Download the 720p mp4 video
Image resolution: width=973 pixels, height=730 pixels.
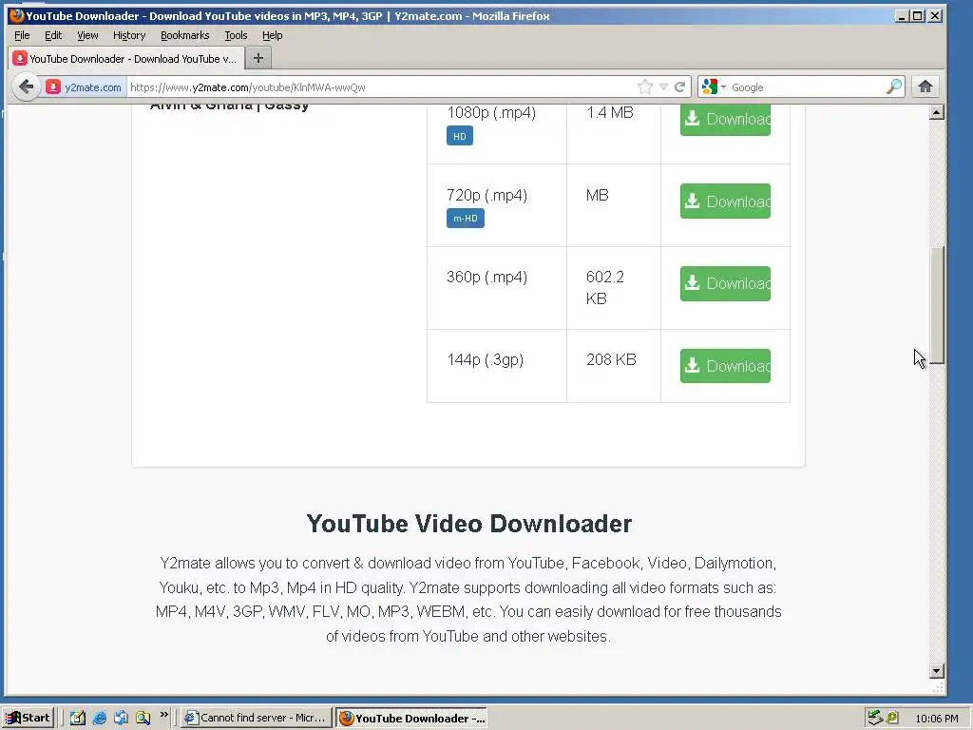coord(725,202)
